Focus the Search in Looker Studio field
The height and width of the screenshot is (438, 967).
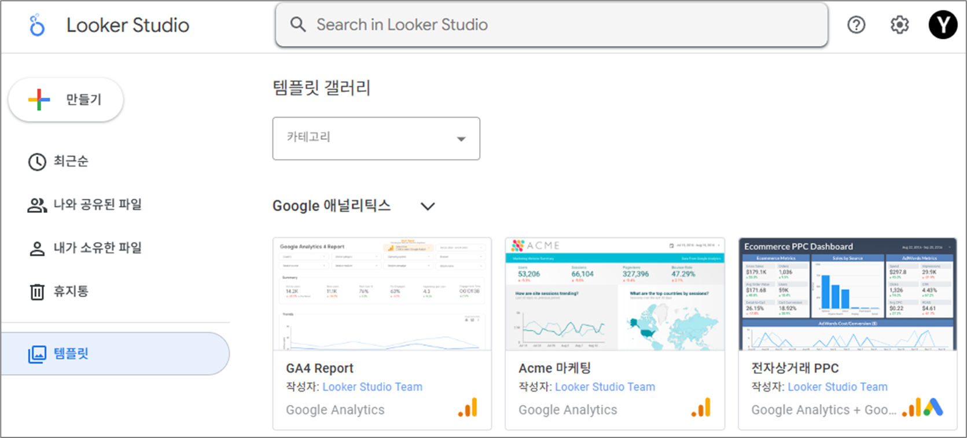pos(551,25)
